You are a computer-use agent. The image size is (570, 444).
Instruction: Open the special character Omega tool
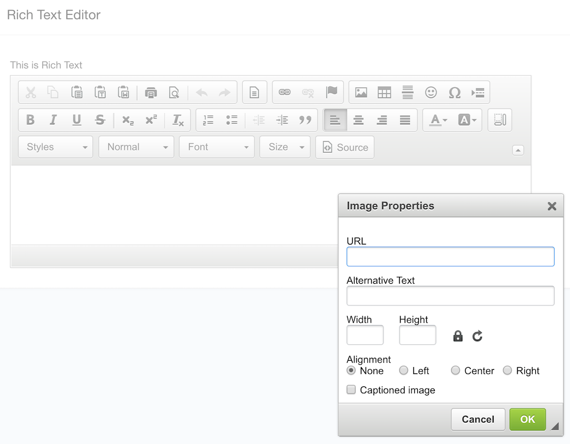point(454,92)
